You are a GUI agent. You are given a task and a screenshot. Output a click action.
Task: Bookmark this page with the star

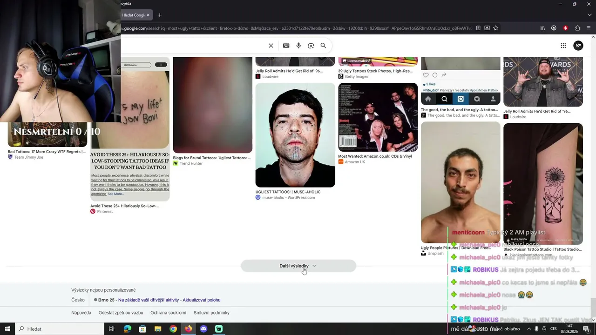click(x=496, y=28)
